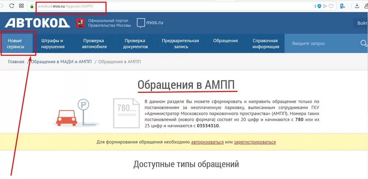Click the blocked-ads count 3

(x=315, y=6)
